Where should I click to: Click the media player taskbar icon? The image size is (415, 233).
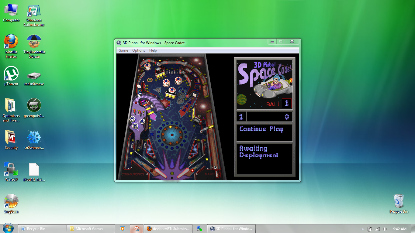(x=123, y=229)
